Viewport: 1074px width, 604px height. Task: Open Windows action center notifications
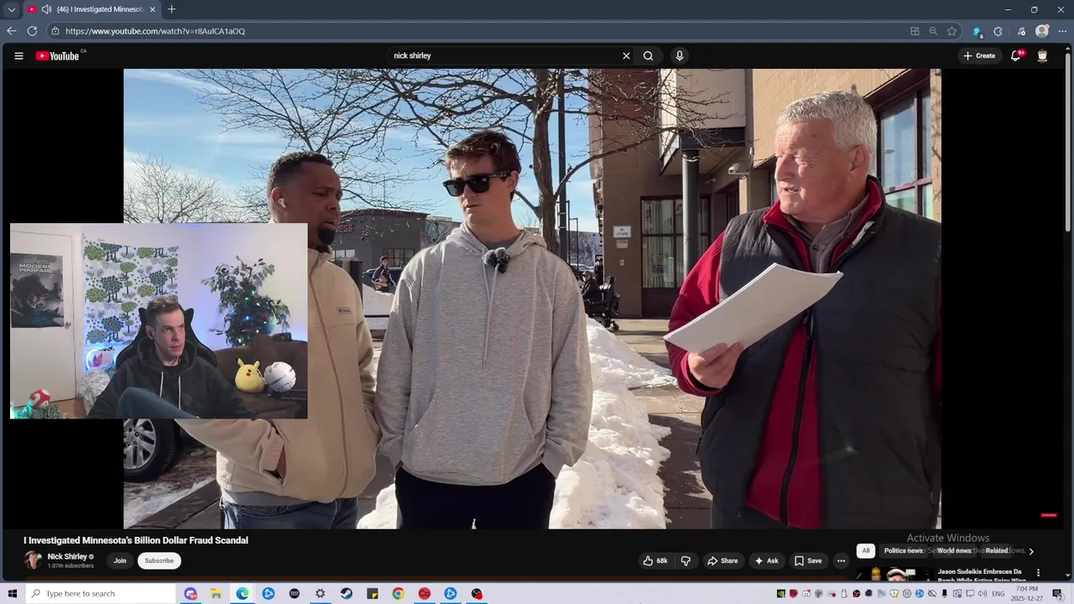click(x=1058, y=594)
